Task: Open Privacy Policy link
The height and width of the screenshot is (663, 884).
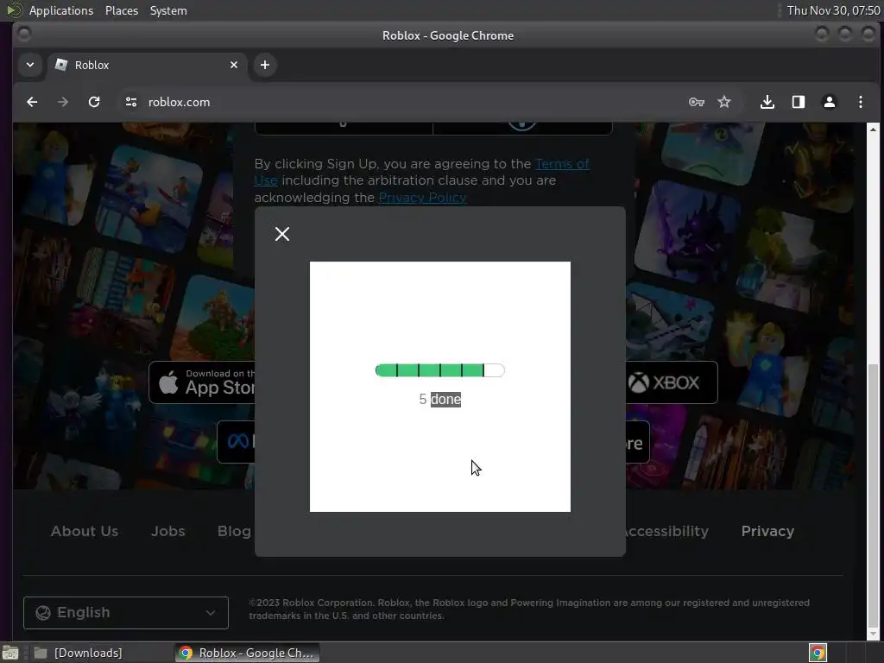Action: pyautogui.click(x=422, y=198)
